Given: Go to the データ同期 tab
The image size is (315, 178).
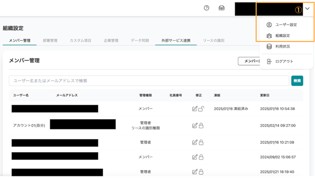Looking at the screenshot, I should (x=140, y=40).
